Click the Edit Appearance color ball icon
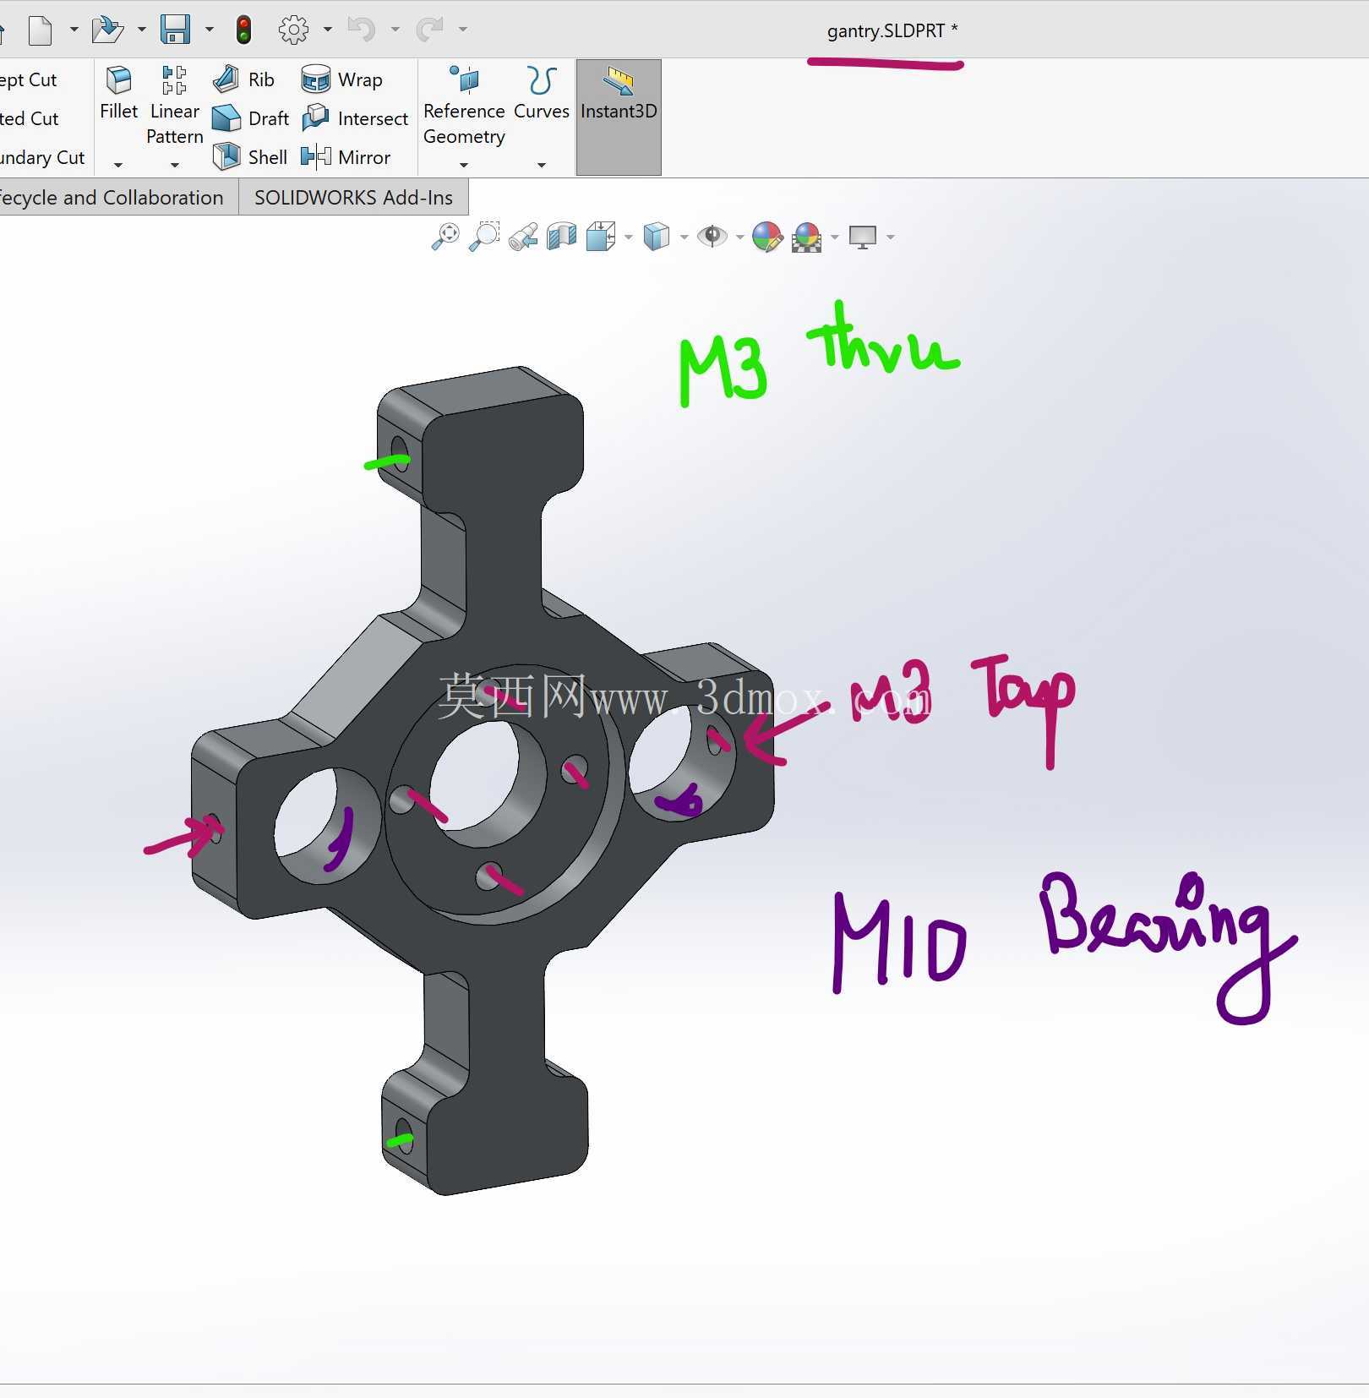1369x1398 pixels. click(x=767, y=237)
